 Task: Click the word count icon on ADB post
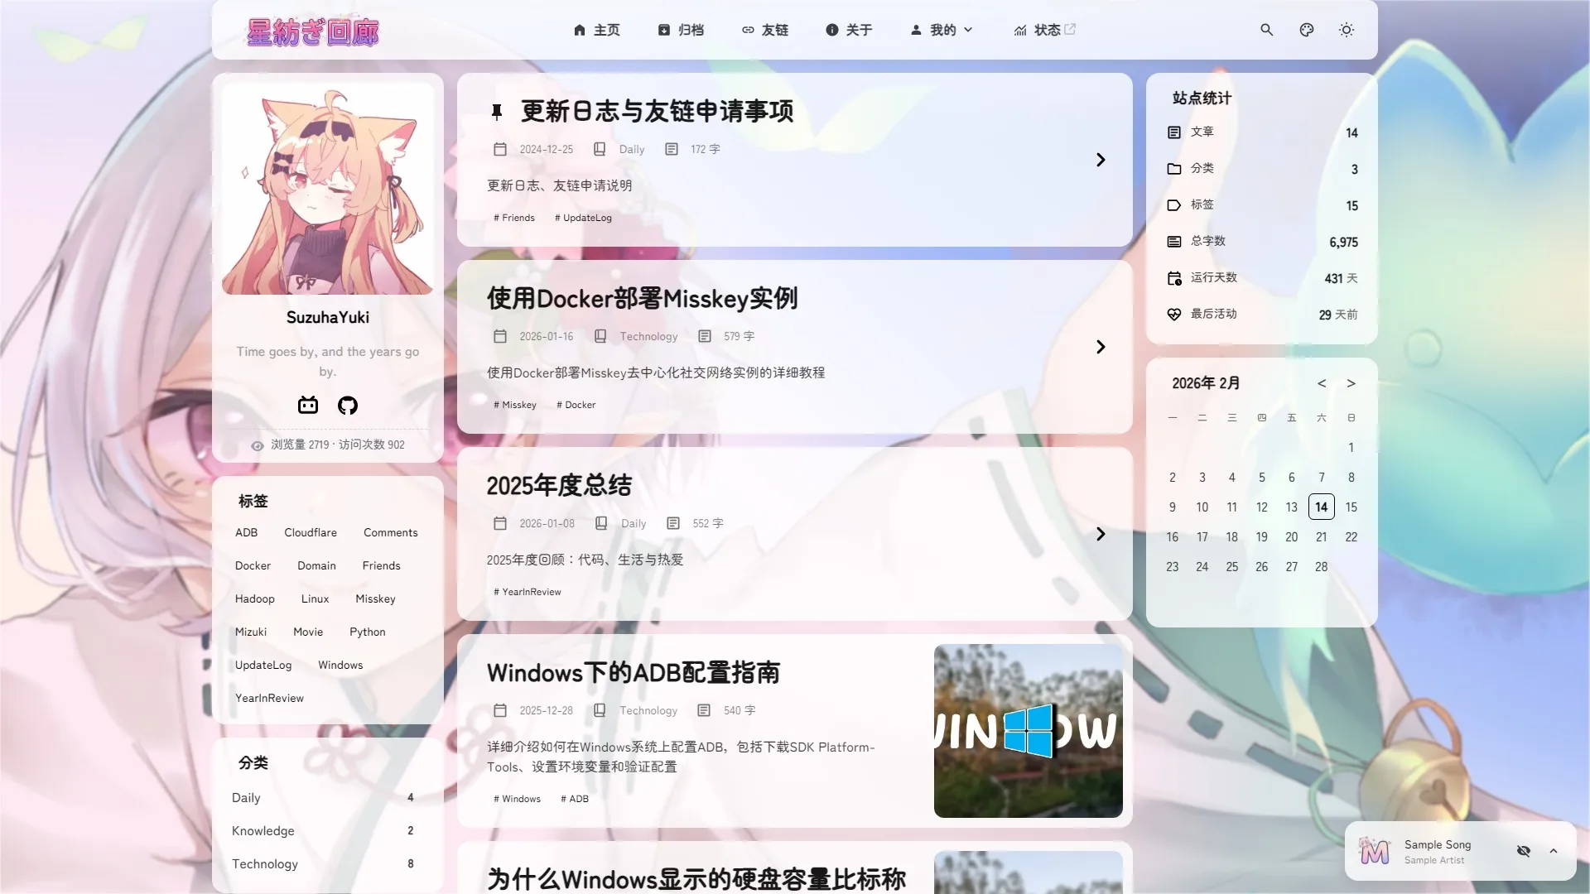[x=704, y=710]
